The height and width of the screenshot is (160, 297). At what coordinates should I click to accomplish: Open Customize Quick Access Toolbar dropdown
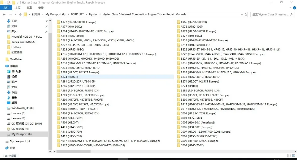(x=18, y=3)
